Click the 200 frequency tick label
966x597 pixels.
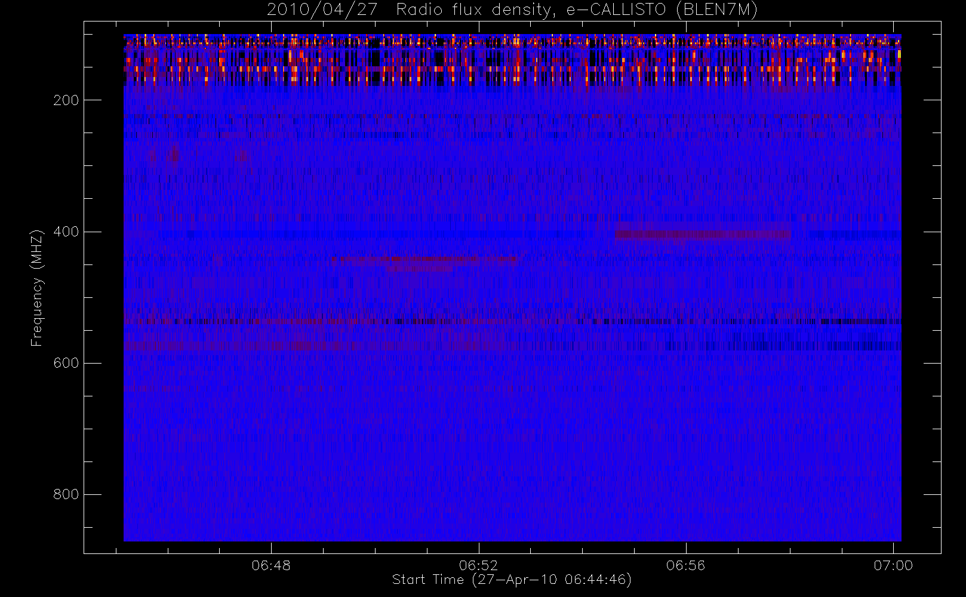[x=66, y=100]
